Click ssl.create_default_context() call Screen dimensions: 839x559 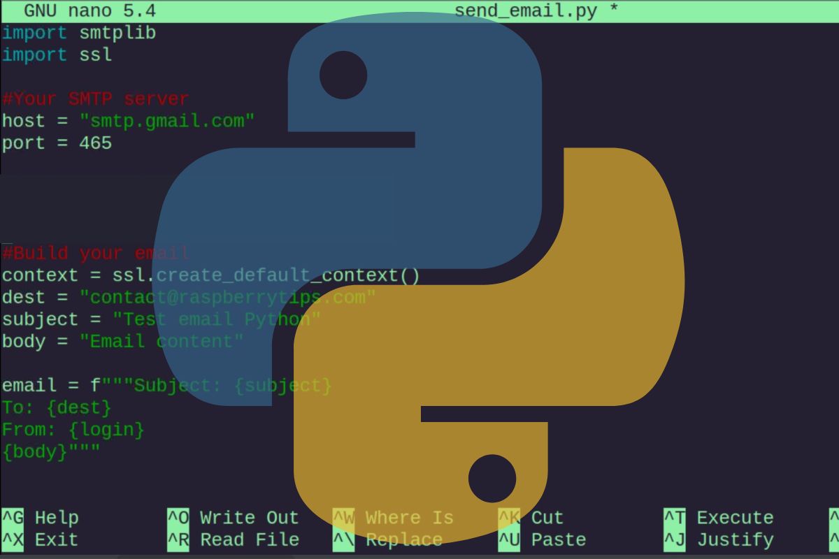coord(266,275)
